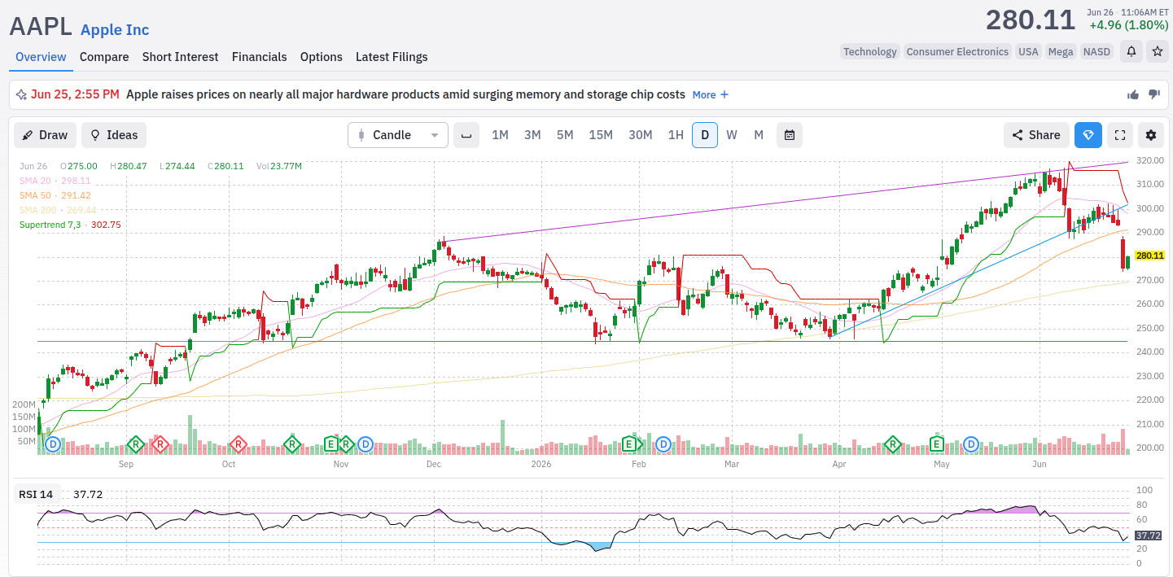Select the 5M timeframe
Viewport: 1173px width, 577px height.
[x=565, y=135]
